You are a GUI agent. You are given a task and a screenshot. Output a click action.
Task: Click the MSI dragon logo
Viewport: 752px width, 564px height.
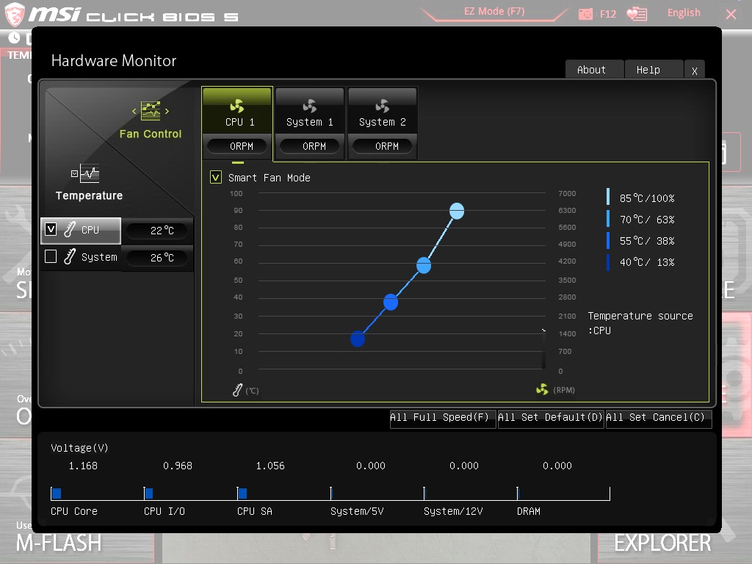pos(16,13)
